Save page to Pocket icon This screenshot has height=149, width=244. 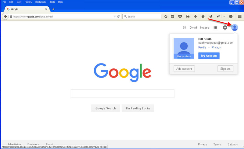180,16
